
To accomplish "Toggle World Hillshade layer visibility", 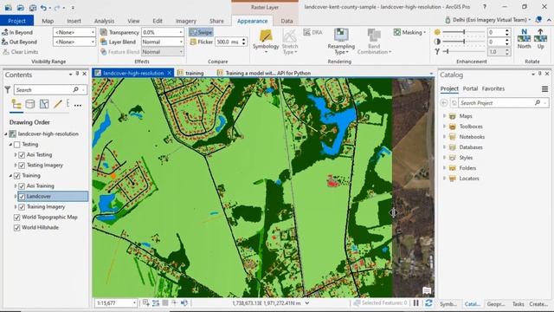I will click(x=16, y=227).
